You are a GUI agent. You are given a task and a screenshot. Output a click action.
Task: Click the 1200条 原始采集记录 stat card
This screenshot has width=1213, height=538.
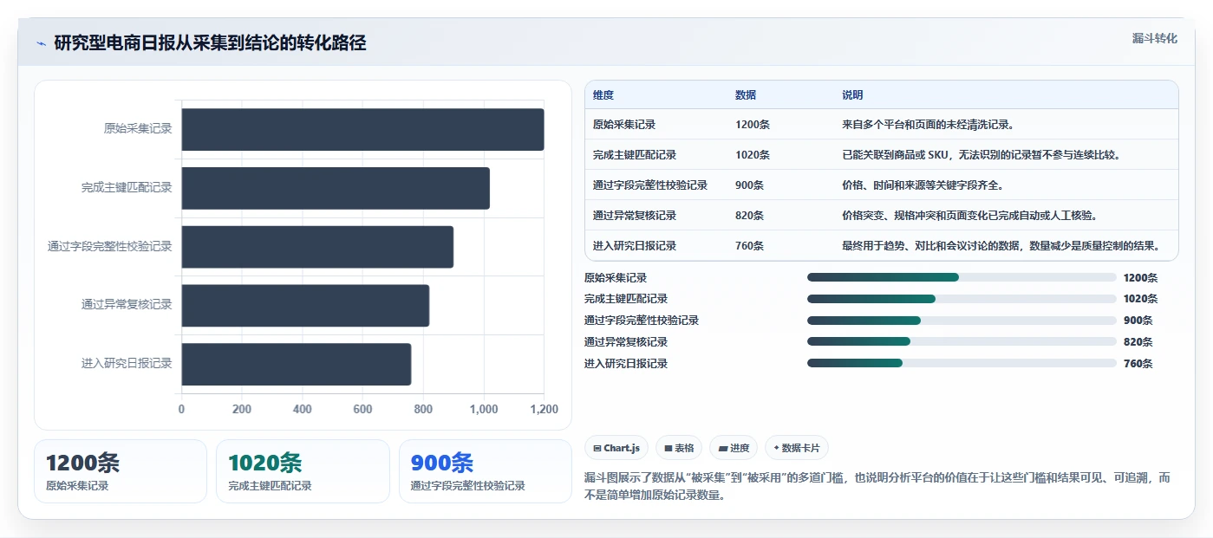pos(121,471)
